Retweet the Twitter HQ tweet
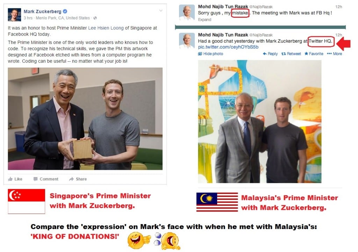 tap(291, 54)
